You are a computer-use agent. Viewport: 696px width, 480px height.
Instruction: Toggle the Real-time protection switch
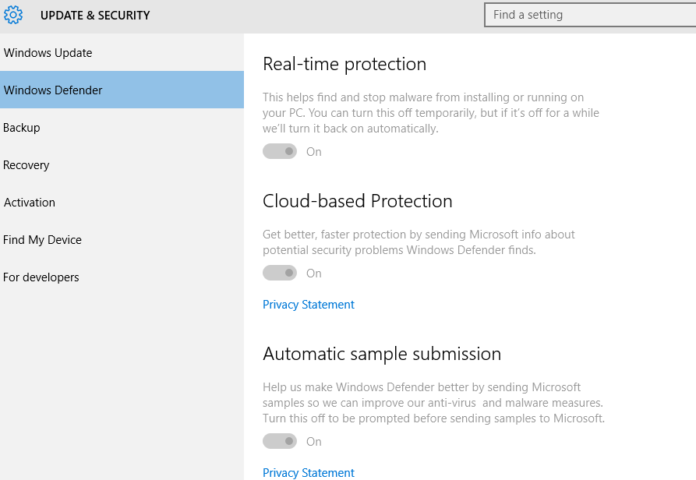pos(280,151)
